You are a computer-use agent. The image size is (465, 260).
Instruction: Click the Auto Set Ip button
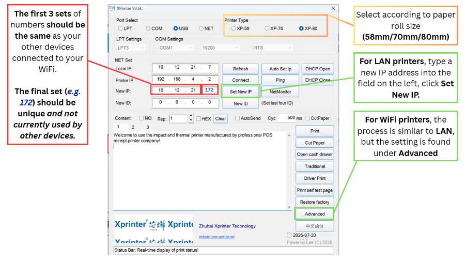[280, 69]
